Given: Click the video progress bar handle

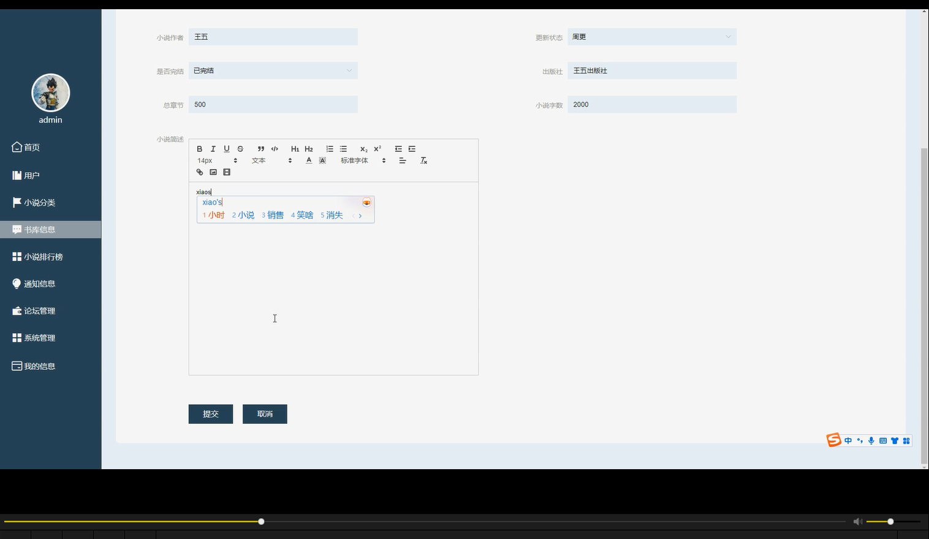Looking at the screenshot, I should pyautogui.click(x=261, y=521).
